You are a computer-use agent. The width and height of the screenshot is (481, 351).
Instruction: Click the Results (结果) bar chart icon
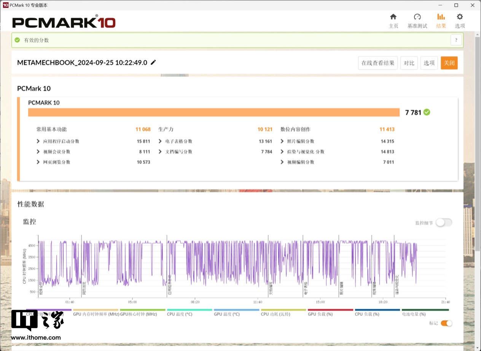coord(441,17)
